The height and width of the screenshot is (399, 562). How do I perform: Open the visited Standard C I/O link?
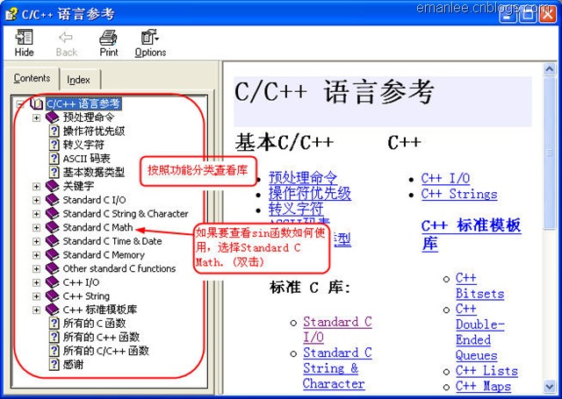337,329
